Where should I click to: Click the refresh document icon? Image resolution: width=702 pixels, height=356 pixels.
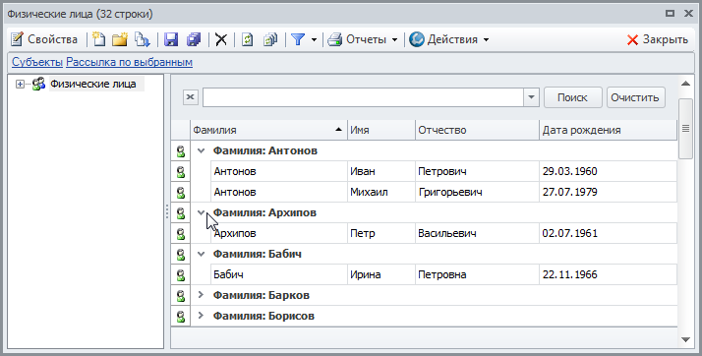(x=247, y=39)
